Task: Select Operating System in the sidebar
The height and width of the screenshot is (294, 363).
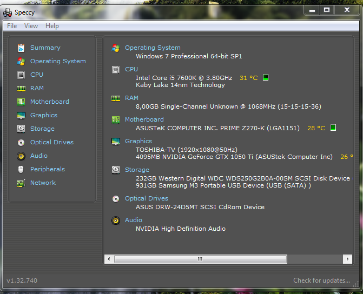Action: (x=58, y=61)
